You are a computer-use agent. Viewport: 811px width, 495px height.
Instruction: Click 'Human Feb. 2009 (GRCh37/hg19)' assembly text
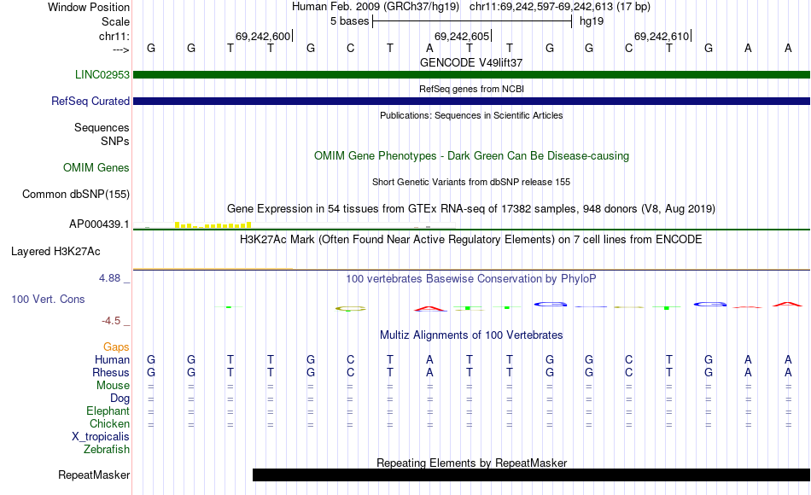(x=376, y=7)
